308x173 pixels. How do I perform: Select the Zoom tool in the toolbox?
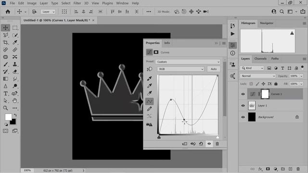5,108
